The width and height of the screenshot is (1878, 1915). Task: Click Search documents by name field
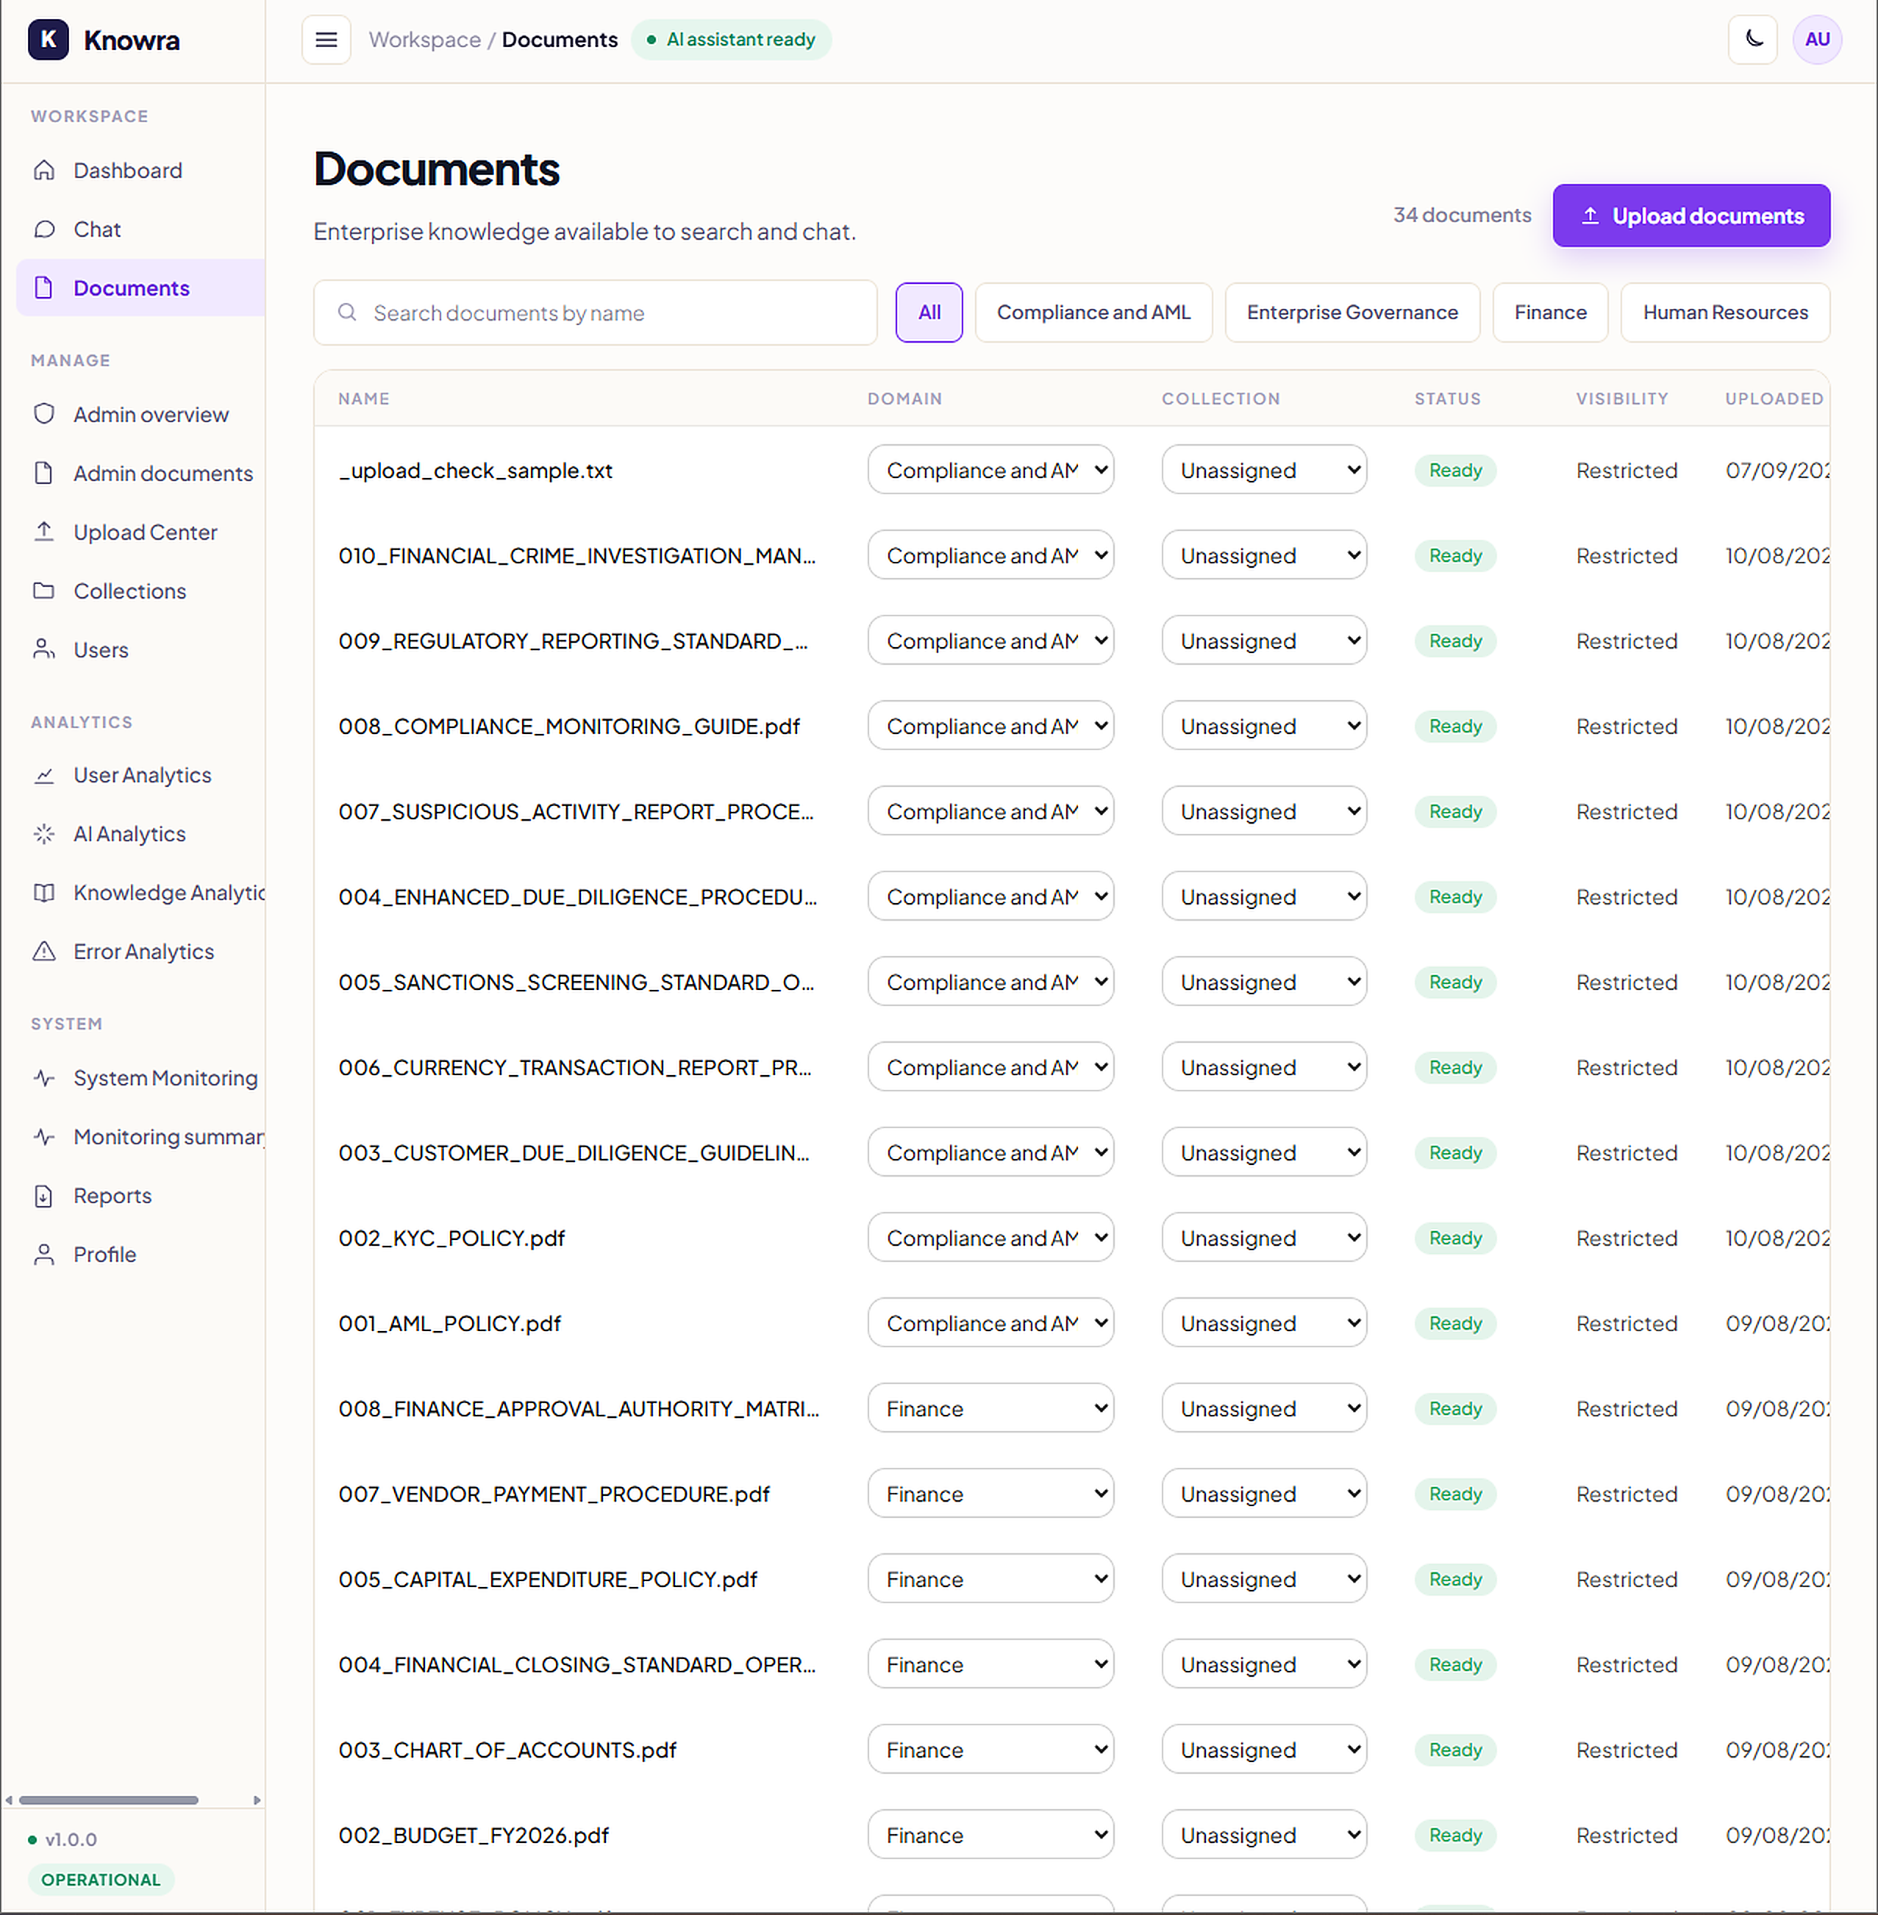point(595,313)
